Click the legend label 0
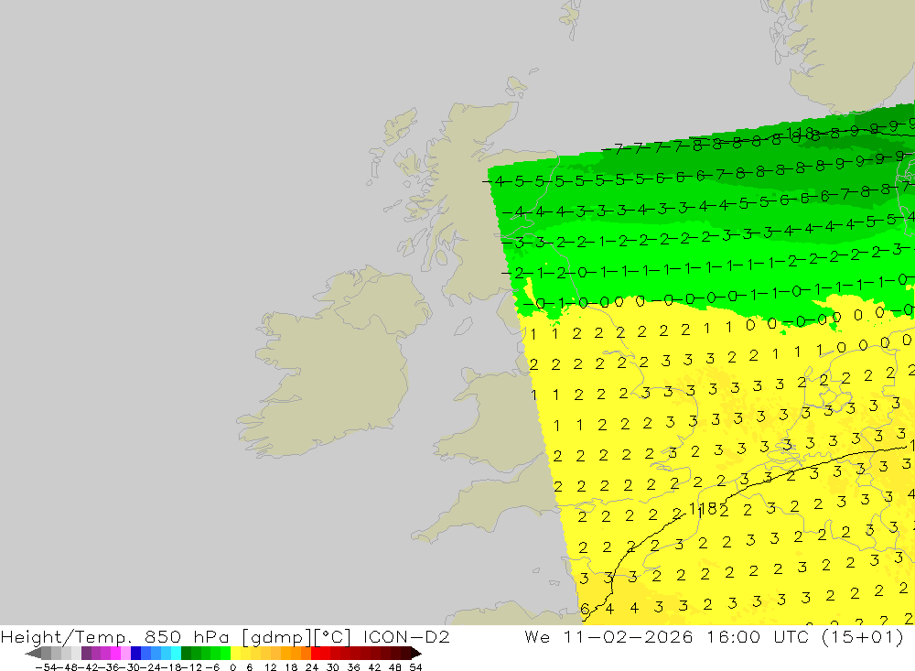This screenshot has height=671, width=915. pyautogui.click(x=232, y=667)
